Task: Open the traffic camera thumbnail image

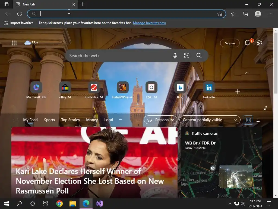Action: click(x=236, y=176)
